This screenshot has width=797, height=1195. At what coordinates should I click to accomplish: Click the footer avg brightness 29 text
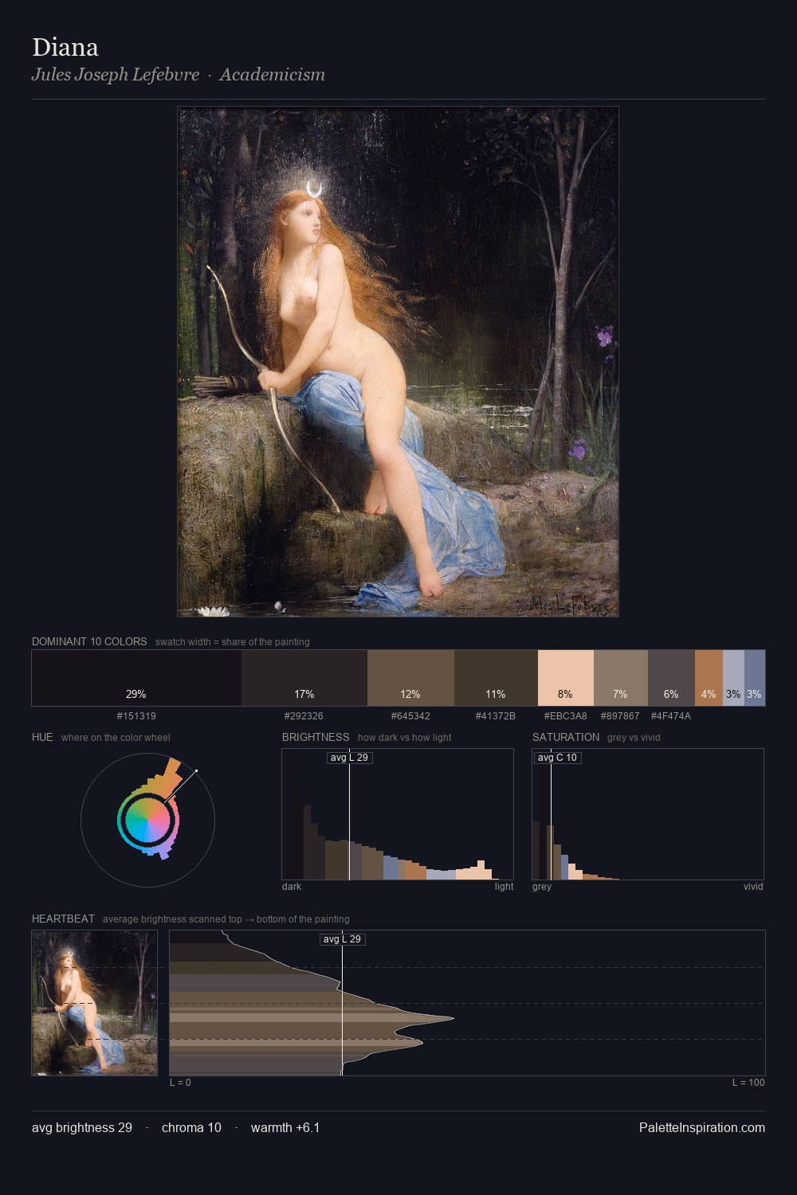(82, 1127)
